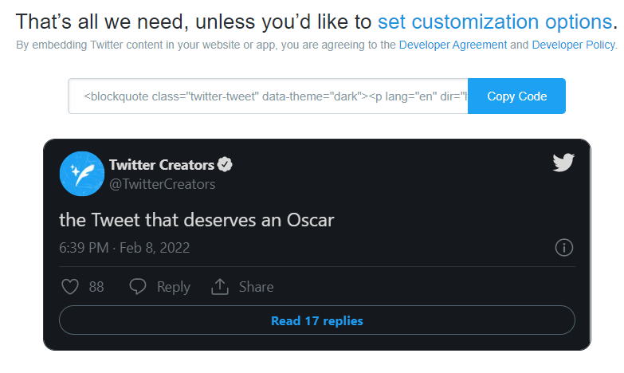Click the Twitter Creators display name

[x=161, y=165]
